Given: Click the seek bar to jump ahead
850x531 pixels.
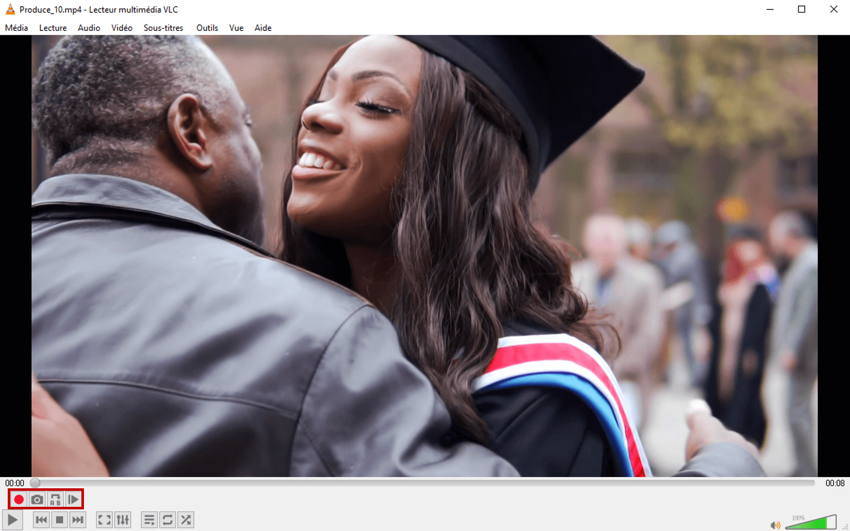Looking at the screenshot, I should [x=412, y=483].
